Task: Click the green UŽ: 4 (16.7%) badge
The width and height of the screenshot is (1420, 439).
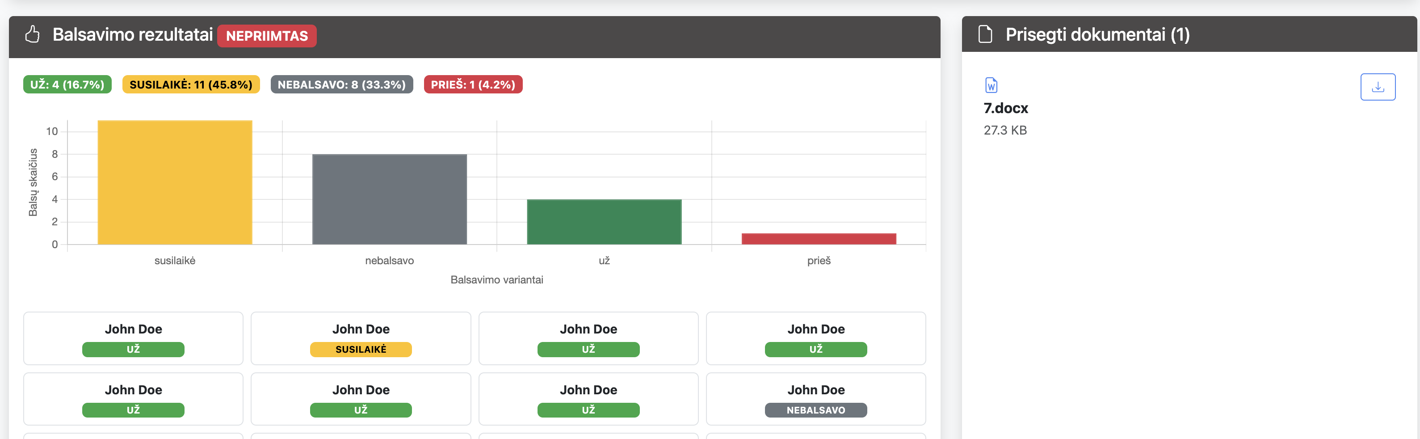Action: point(67,84)
